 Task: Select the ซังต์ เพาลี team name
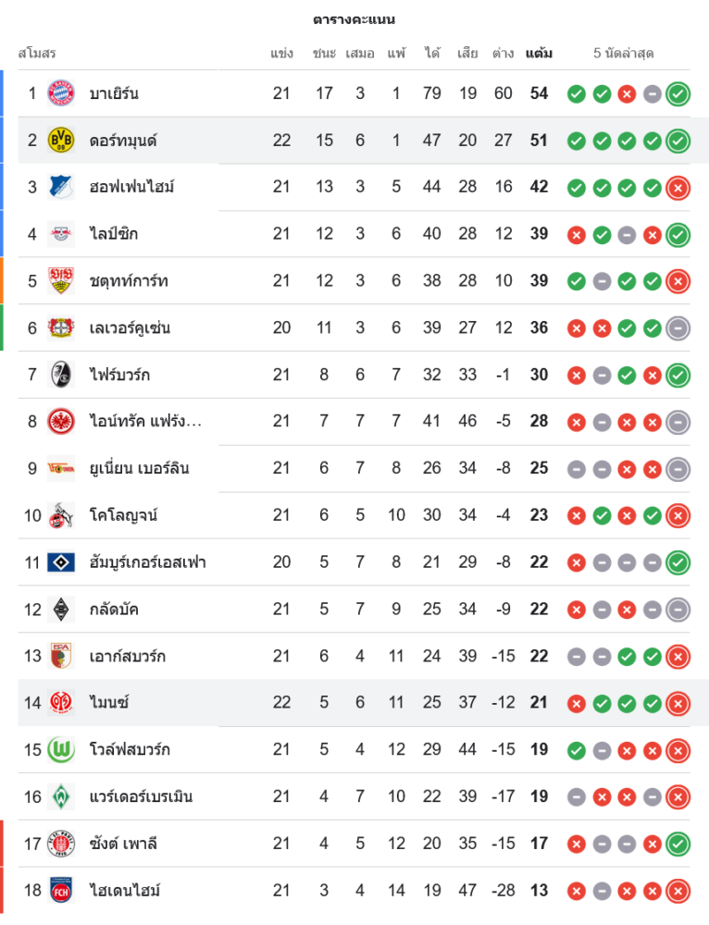click(123, 844)
